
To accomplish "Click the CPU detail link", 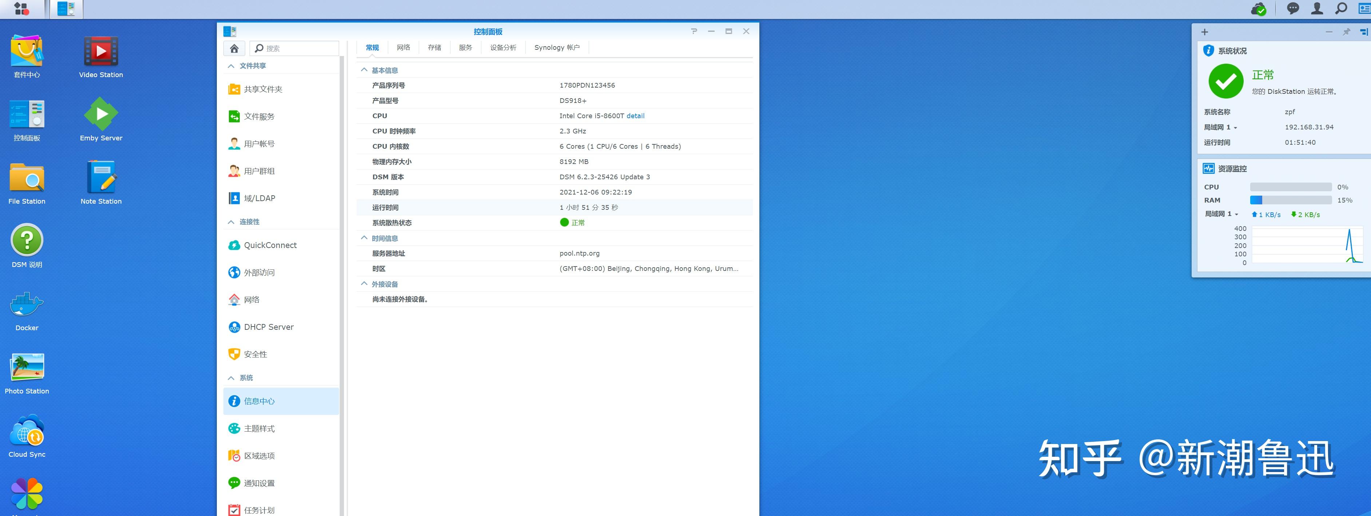I will [x=636, y=116].
